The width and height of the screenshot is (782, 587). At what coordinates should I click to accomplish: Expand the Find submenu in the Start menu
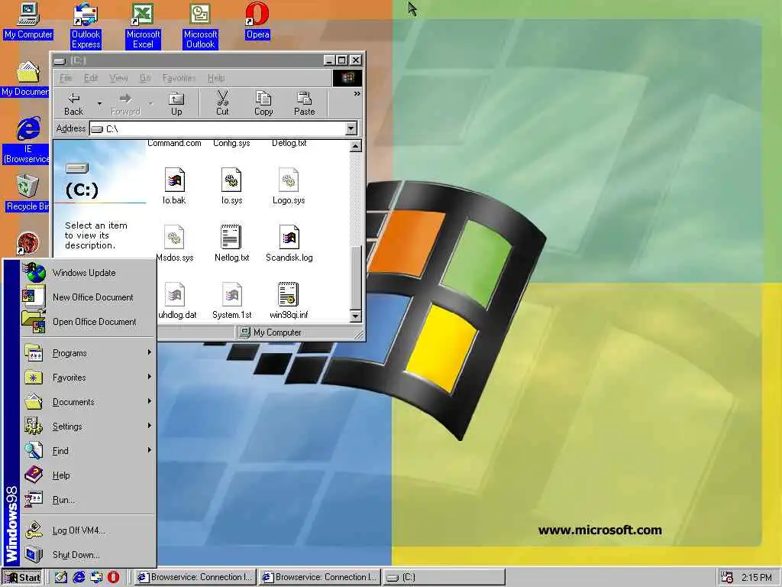tap(88, 451)
